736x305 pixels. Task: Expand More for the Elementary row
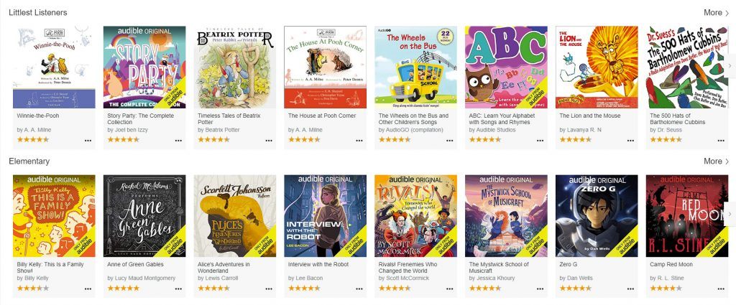tap(716, 161)
